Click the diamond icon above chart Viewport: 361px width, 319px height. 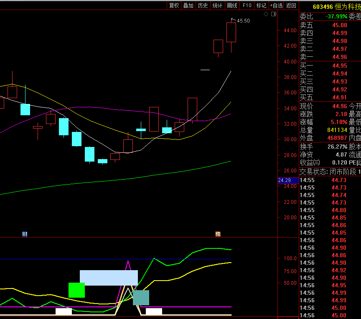click(266, 14)
